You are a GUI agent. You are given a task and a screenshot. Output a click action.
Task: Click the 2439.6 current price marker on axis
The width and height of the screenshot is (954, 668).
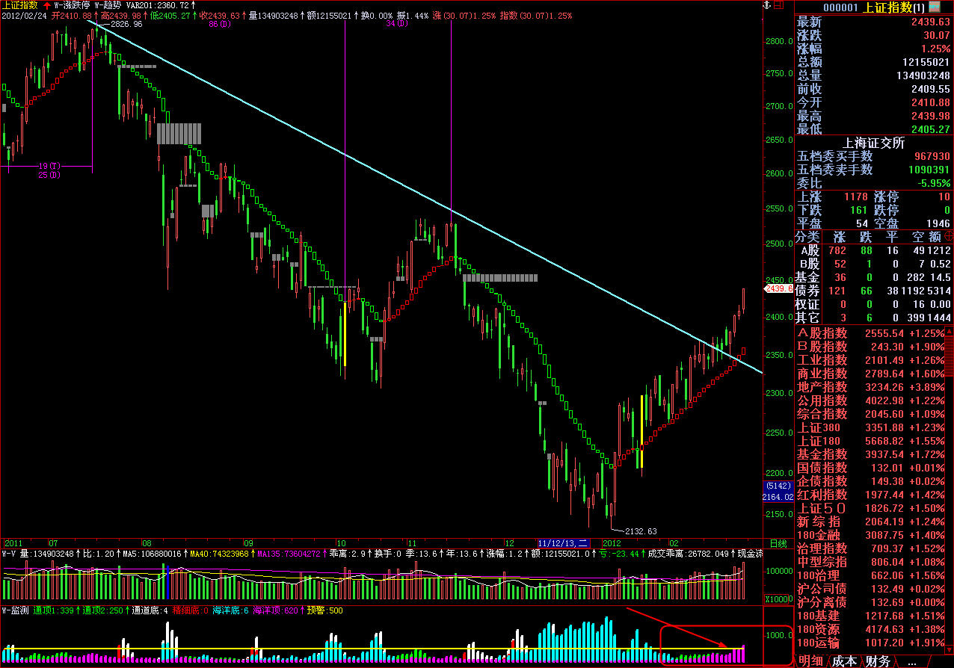point(778,288)
